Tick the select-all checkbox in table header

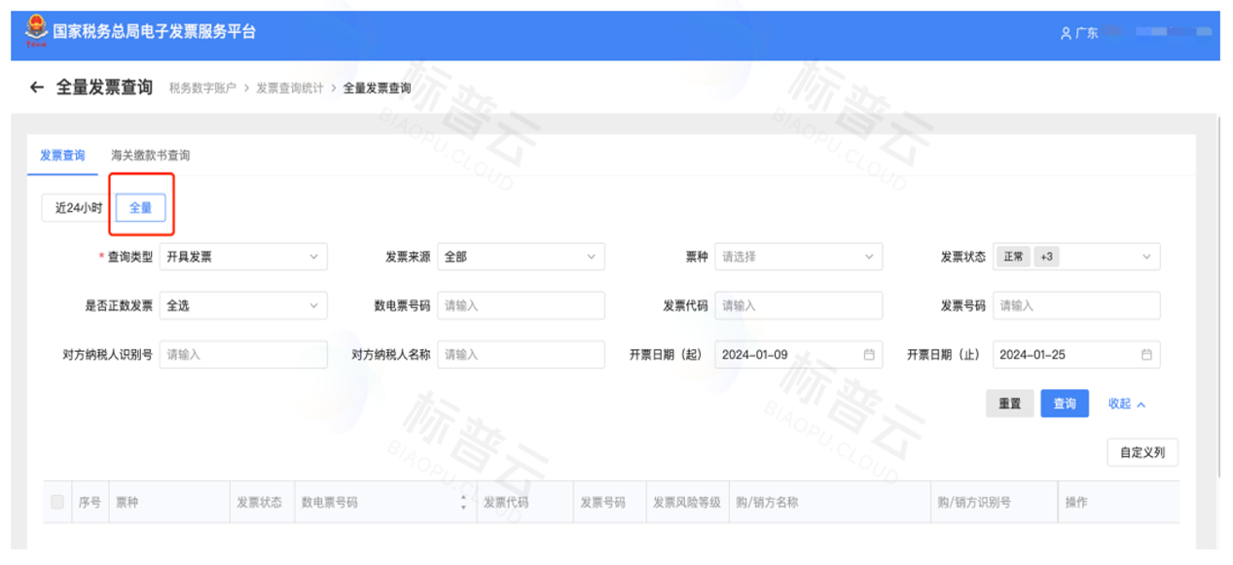tap(57, 502)
